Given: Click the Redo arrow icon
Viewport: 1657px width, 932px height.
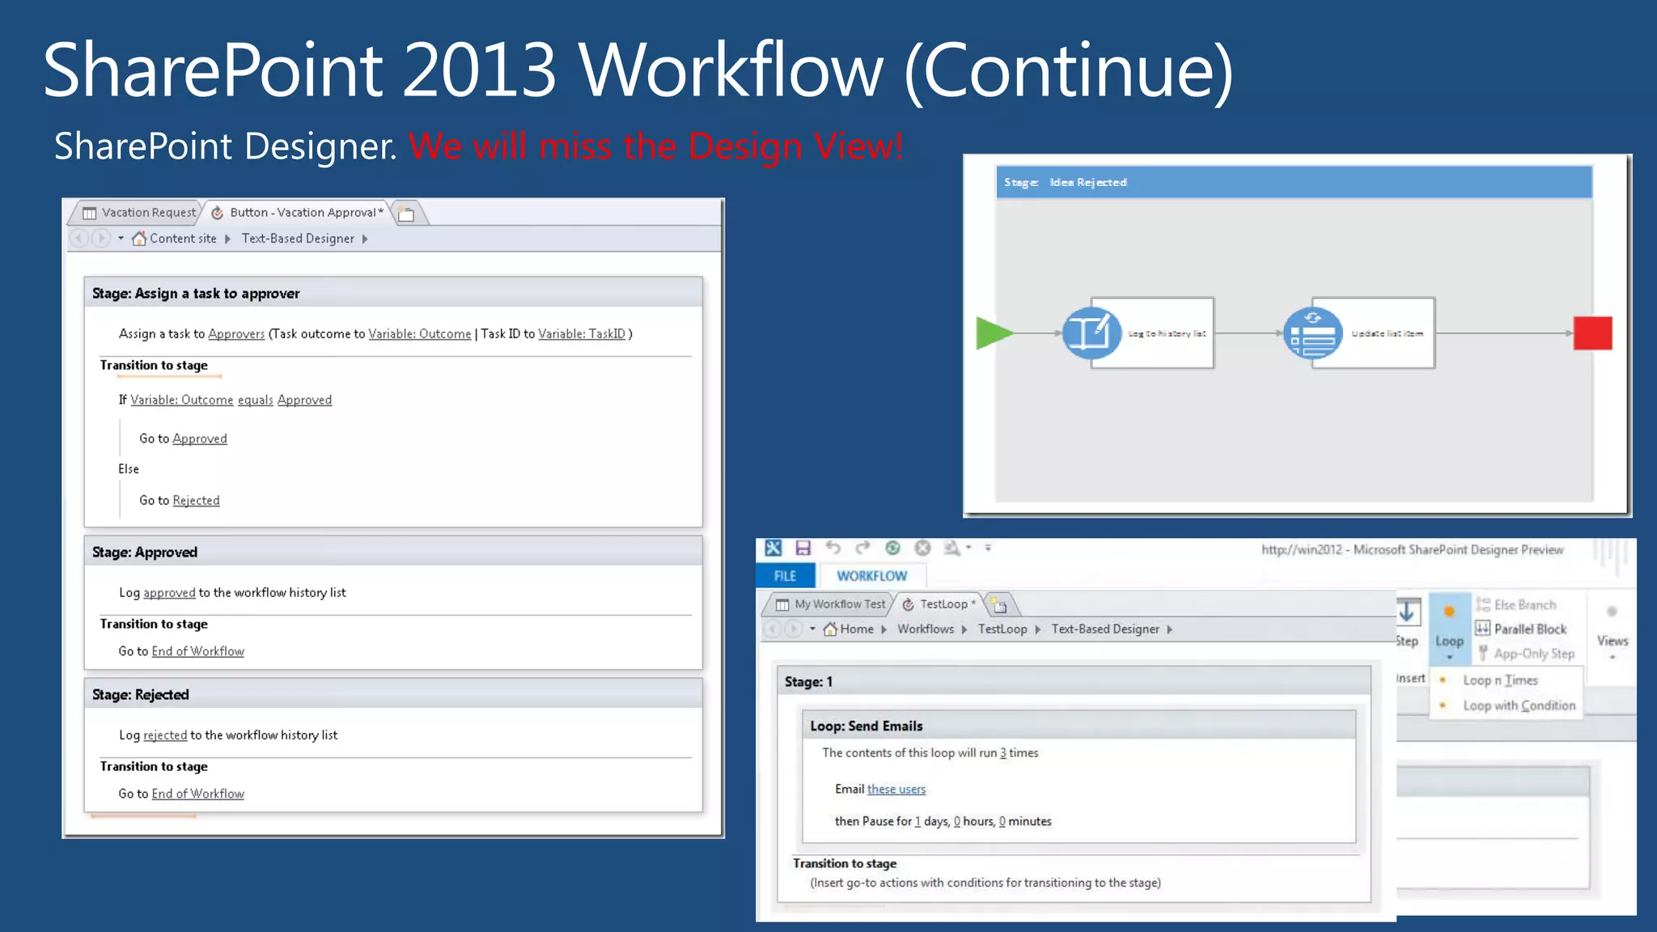Looking at the screenshot, I should coord(862,548).
